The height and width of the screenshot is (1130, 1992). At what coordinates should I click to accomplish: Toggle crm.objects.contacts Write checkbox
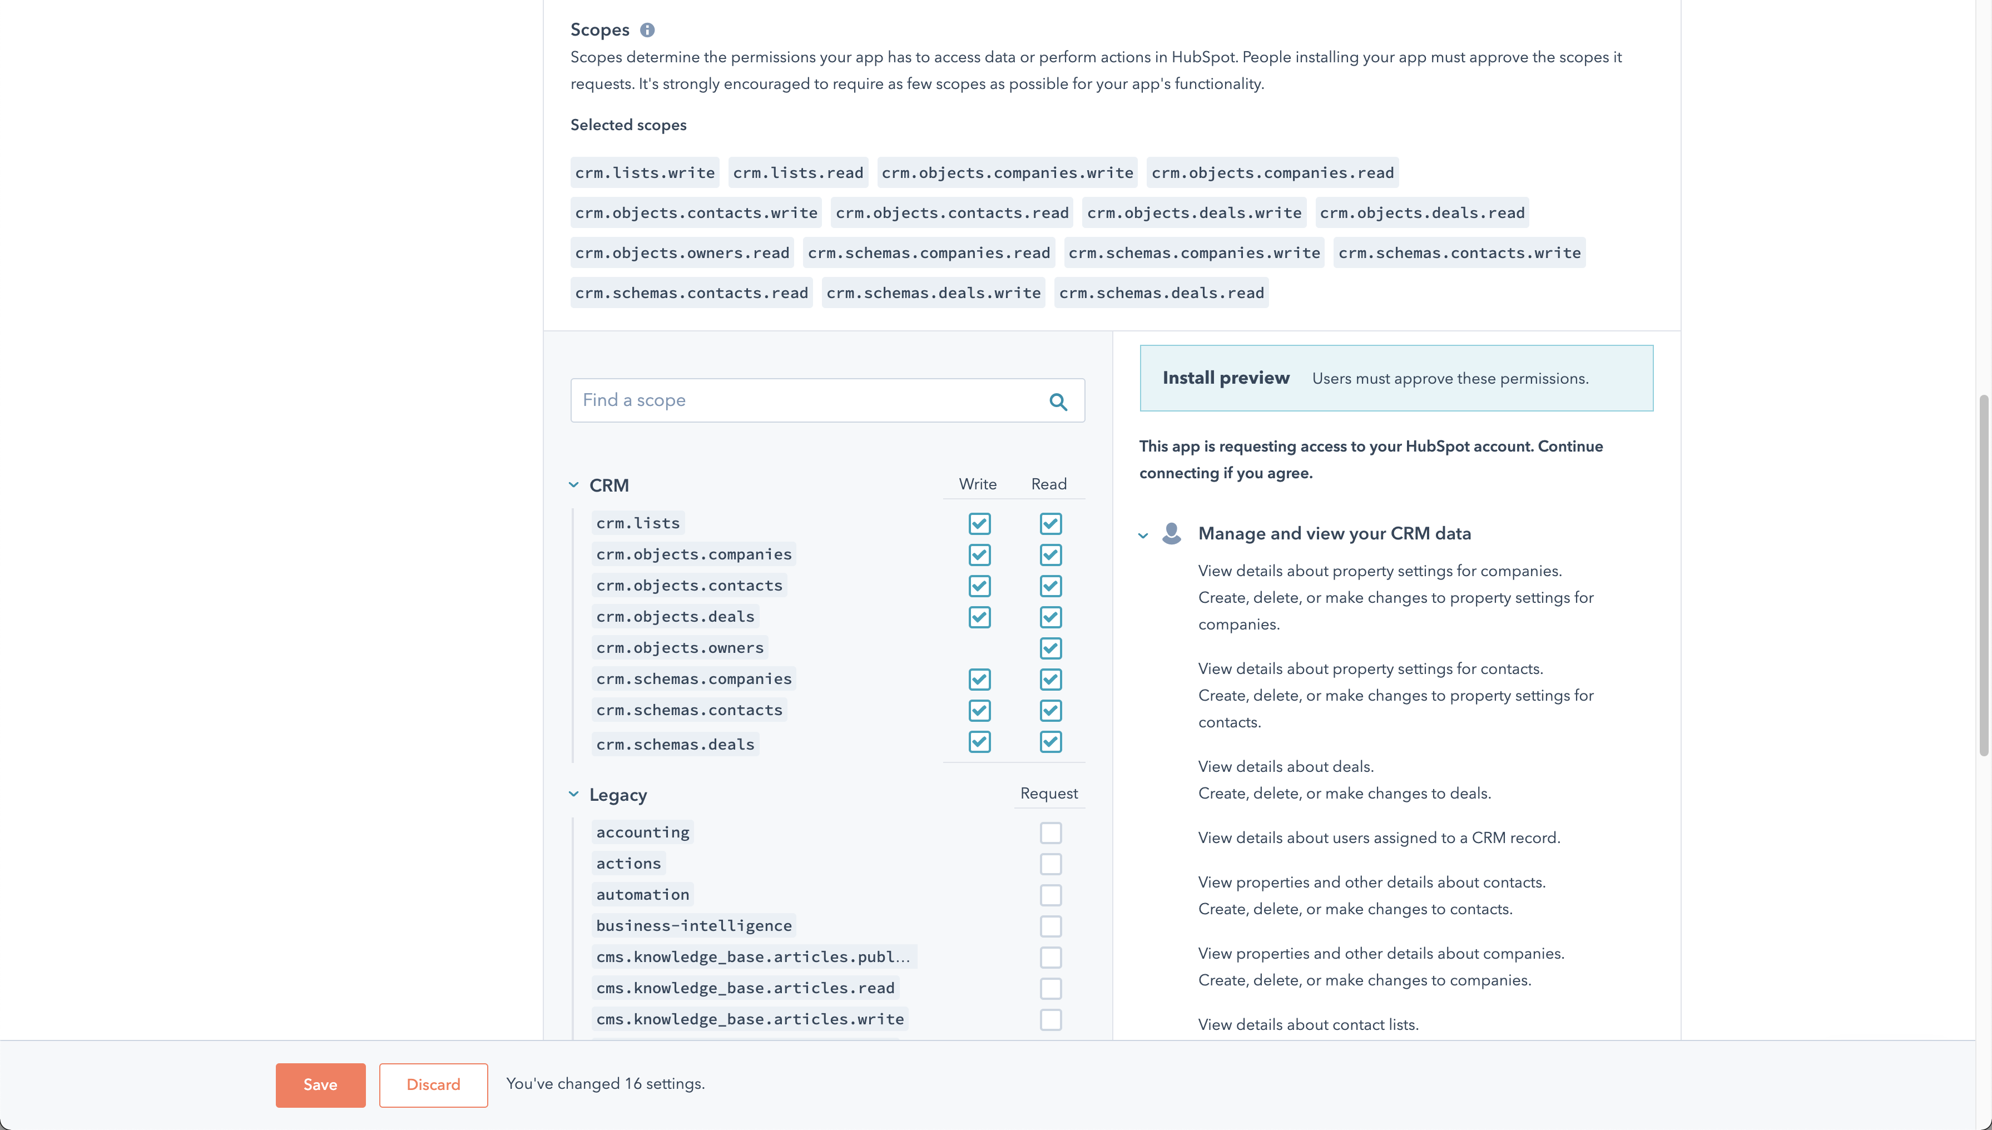(x=979, y=586)
